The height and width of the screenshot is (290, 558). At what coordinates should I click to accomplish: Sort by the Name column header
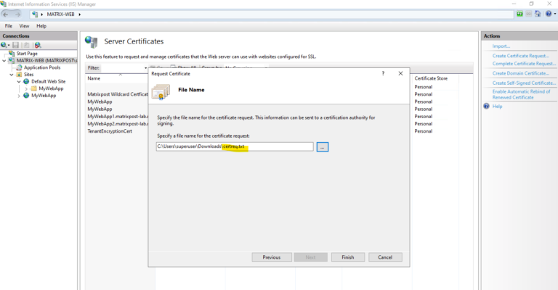94,78
